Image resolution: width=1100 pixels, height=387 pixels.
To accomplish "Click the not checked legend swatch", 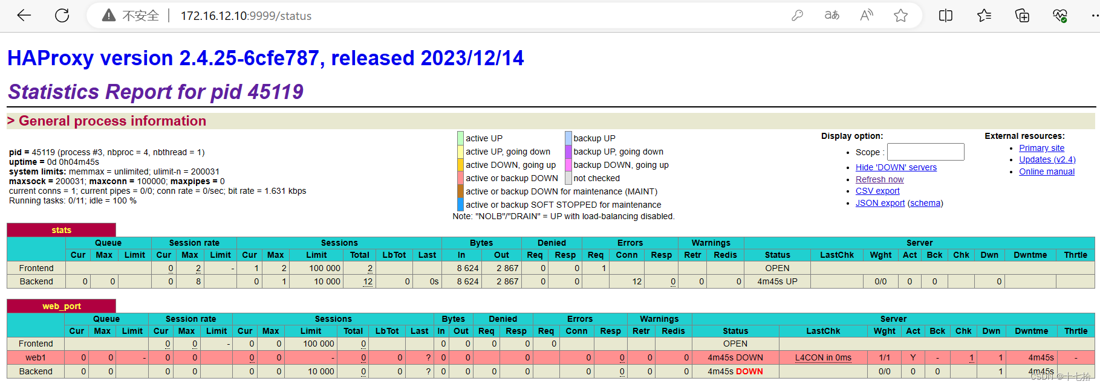I will (568, 178).
